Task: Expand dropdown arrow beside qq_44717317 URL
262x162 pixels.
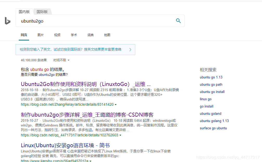Action: (120, 135)
